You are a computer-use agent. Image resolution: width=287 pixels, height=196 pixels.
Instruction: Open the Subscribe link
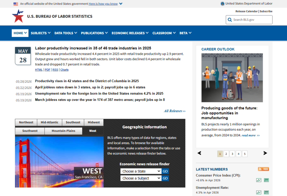click(266, 11)
